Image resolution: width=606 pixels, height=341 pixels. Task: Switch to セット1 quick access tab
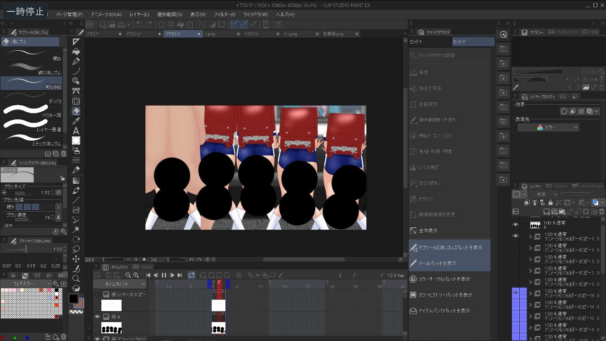tap(430, 42)
